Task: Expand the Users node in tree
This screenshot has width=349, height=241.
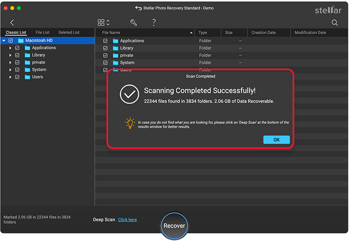Action: 10,77
